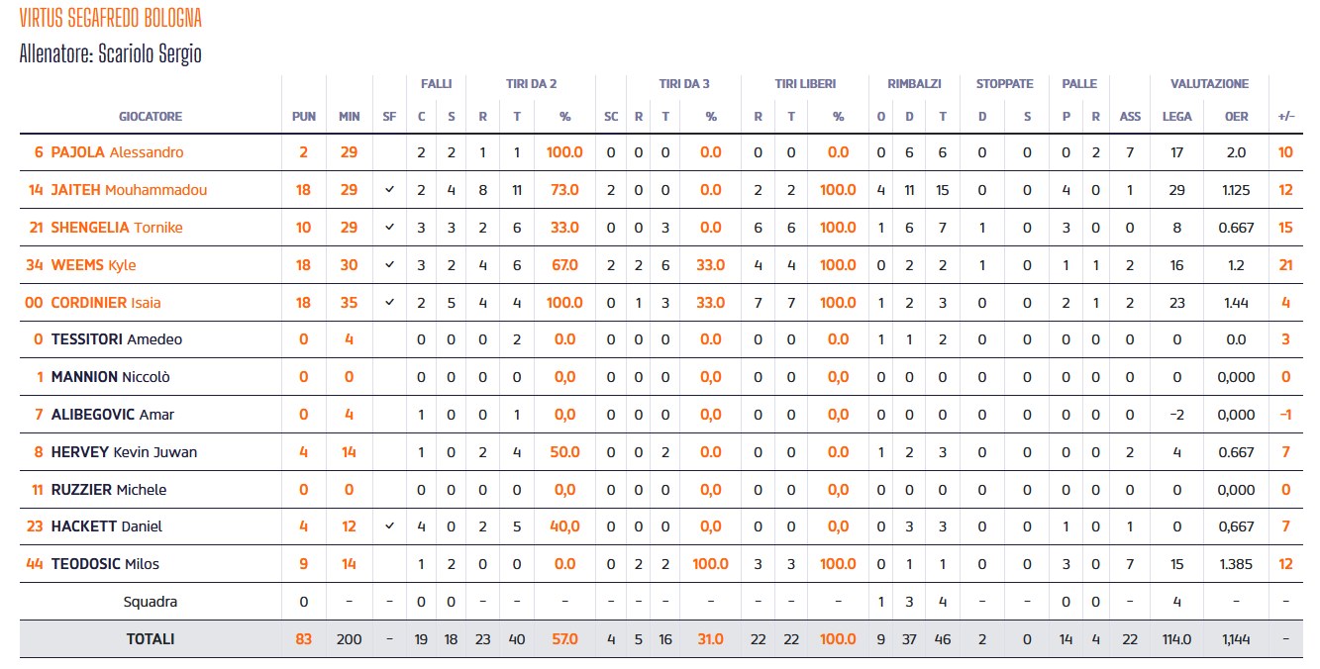Viewport: 1320px width, 669px height.
Task: Open player PAJOLA Alessandro
Action: [x=117, y=152]
